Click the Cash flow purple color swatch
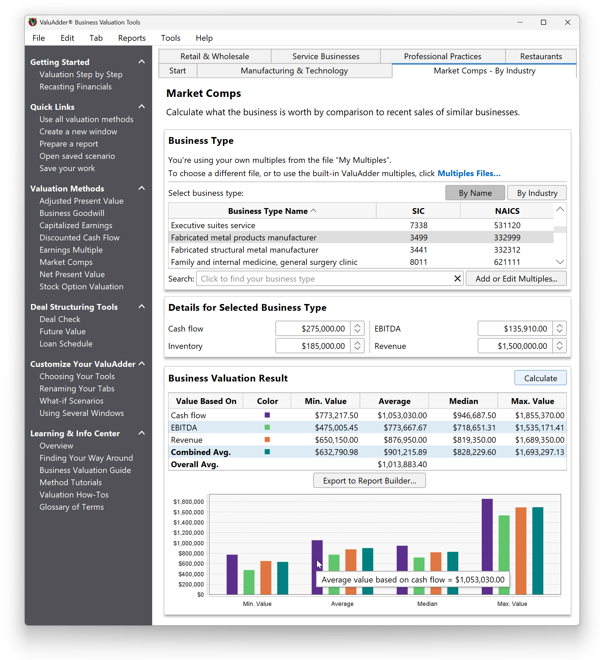The image size is (605, 660). 267,415
